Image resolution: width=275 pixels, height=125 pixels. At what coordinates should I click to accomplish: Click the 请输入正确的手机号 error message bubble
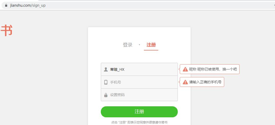202,82
